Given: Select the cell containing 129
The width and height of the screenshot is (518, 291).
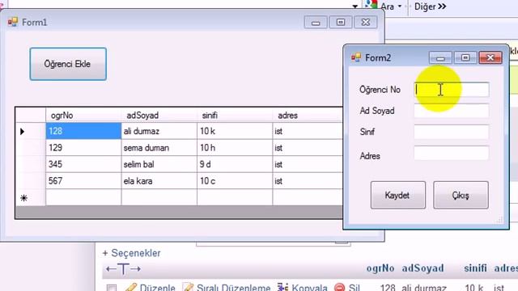Looking at the screenshot, I should click(x=83, y=147).
